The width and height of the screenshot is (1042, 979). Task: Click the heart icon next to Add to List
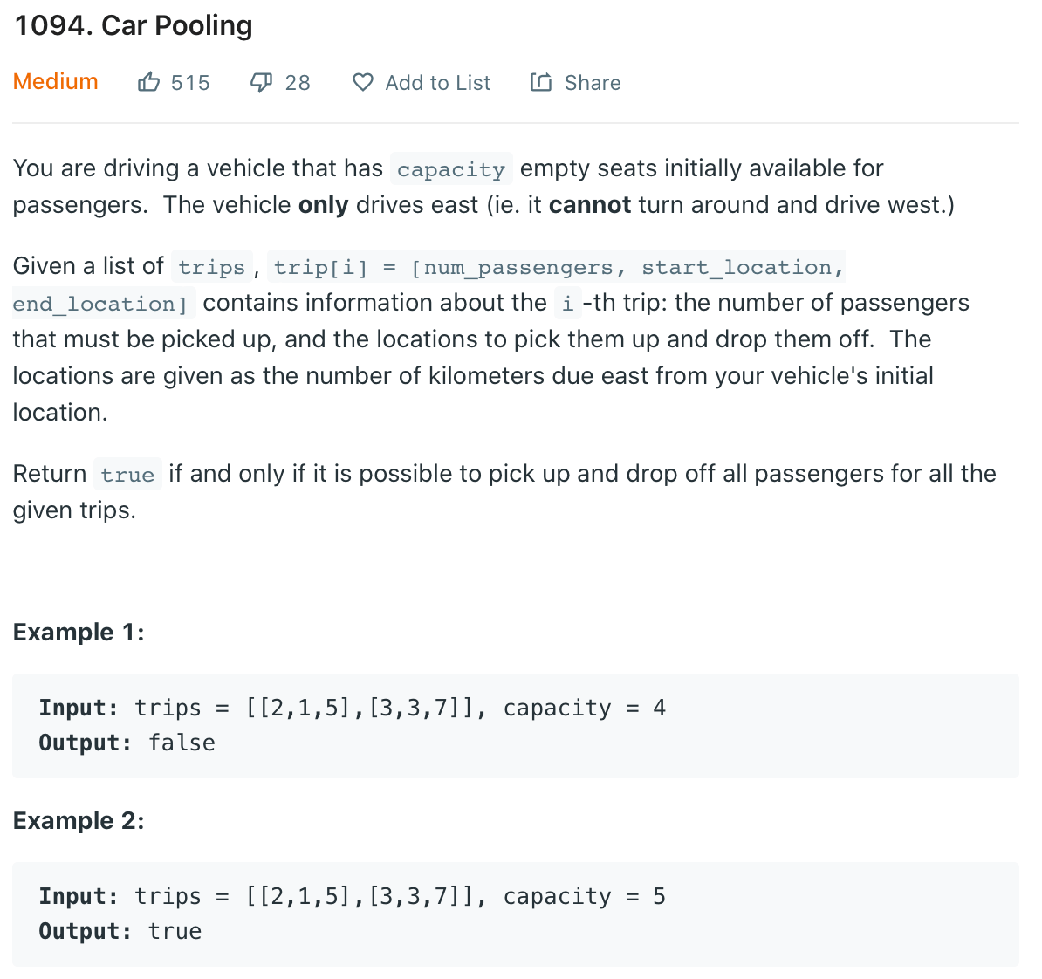362,81
